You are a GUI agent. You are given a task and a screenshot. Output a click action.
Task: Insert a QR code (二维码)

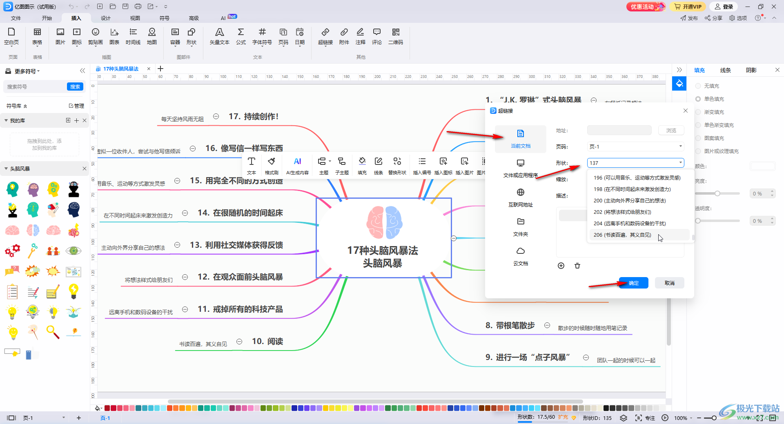pyautogui.click(x=396, y=36)
